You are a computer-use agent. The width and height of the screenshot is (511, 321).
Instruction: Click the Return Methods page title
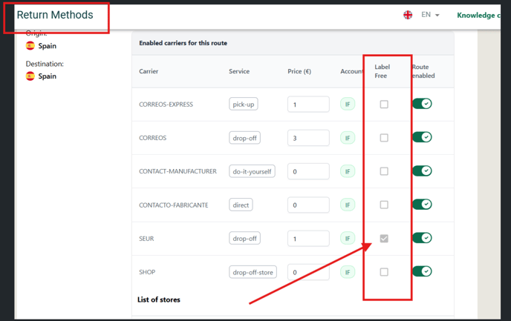[x=55, y=15]
